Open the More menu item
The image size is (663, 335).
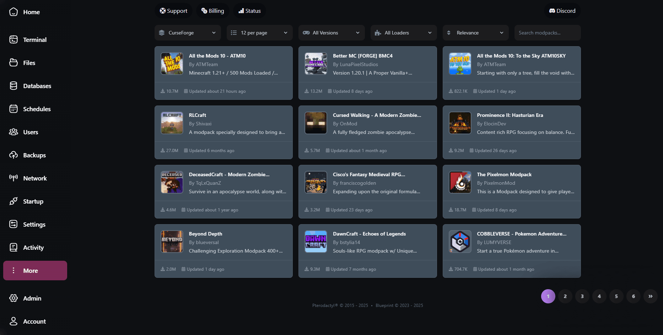[35, 271]
